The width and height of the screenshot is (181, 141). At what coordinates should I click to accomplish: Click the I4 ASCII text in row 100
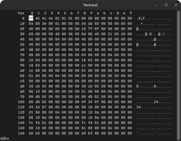tap(156, 102)
